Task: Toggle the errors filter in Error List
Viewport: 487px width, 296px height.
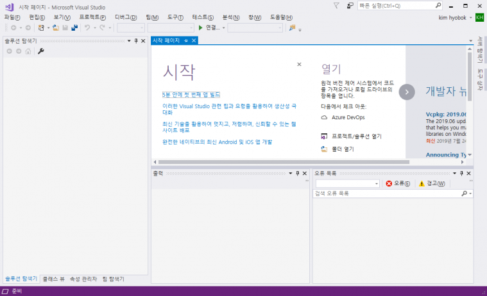Action: pos(398,184)
